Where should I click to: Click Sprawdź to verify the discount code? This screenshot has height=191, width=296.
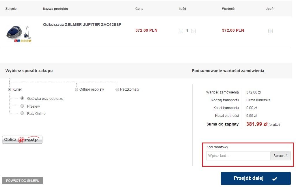280,156
